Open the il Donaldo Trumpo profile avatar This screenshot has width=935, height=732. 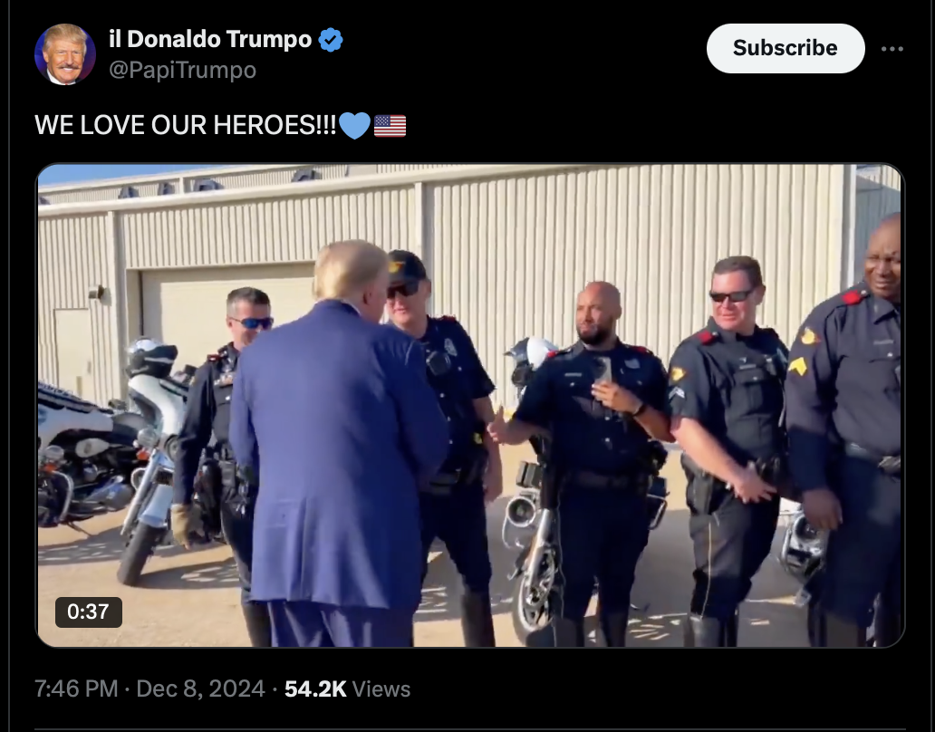pos(65,54)
